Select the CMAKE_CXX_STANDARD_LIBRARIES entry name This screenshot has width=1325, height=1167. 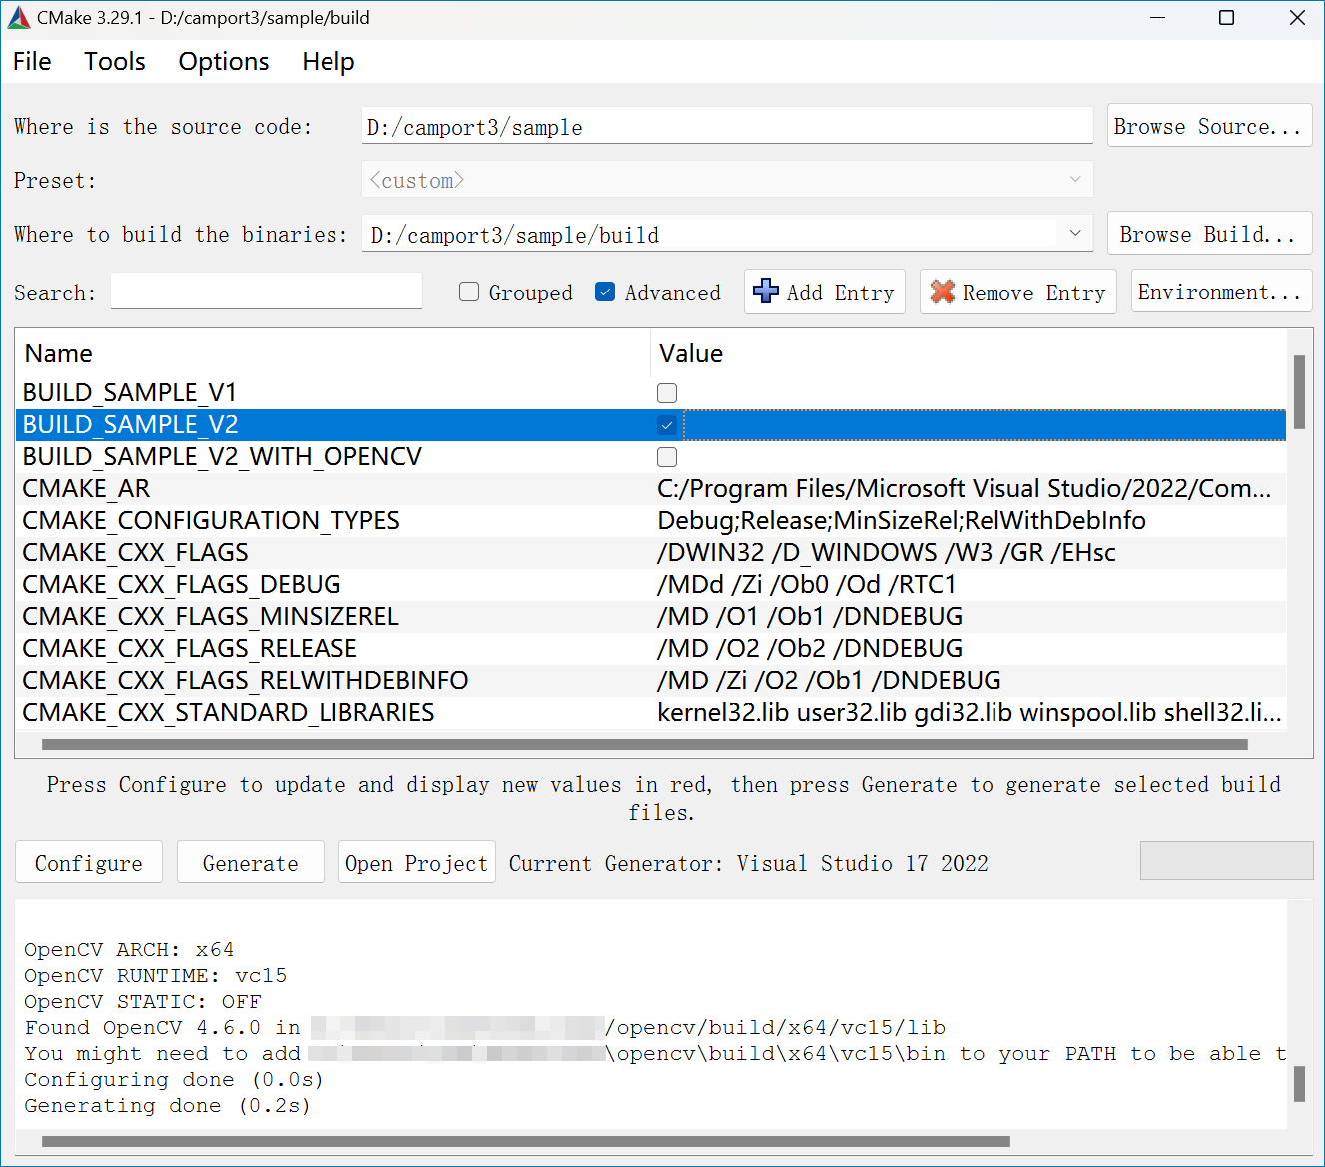(229, 713)
